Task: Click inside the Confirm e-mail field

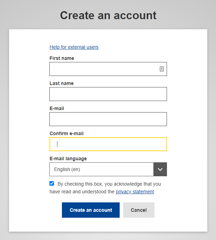Action: (108, 144)
